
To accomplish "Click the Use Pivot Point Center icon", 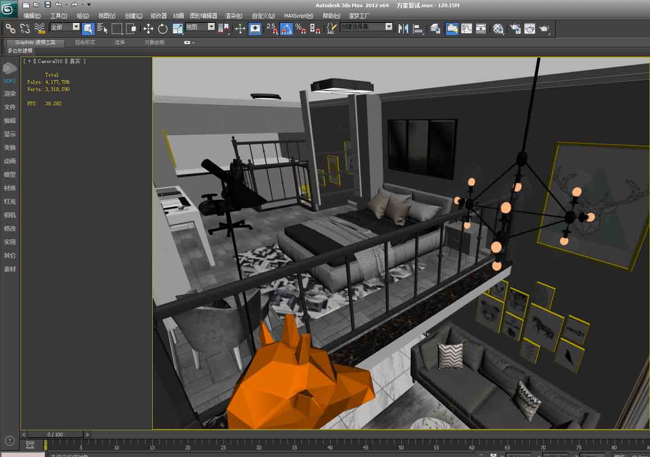I will pyautogui.click(x=223, y=29).
